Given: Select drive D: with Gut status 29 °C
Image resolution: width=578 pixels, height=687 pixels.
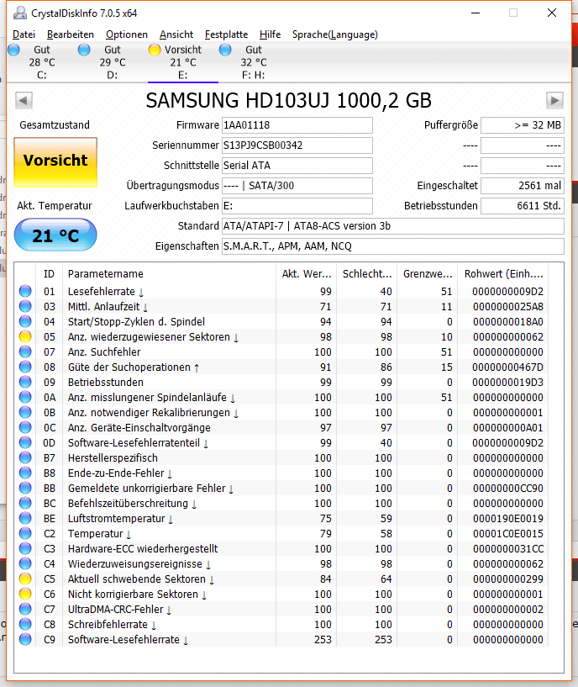Looking at the screenshot, I should coord(113,62).
